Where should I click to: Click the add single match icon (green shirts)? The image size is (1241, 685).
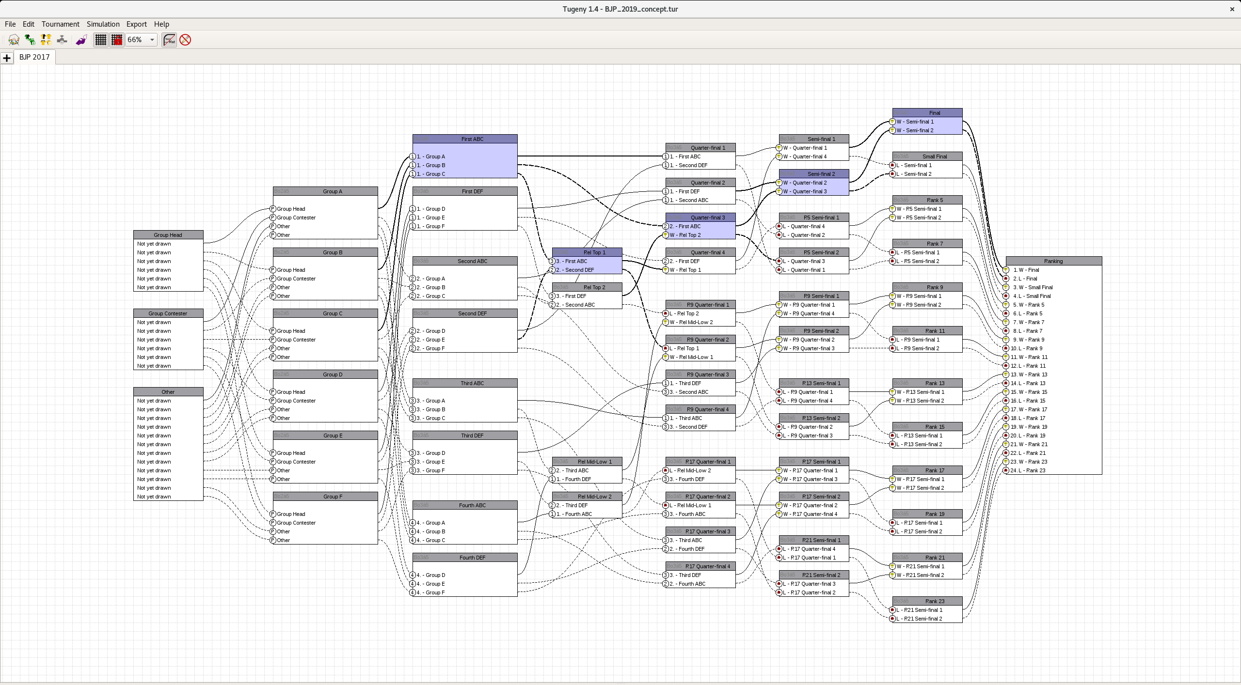coord(30,40)
